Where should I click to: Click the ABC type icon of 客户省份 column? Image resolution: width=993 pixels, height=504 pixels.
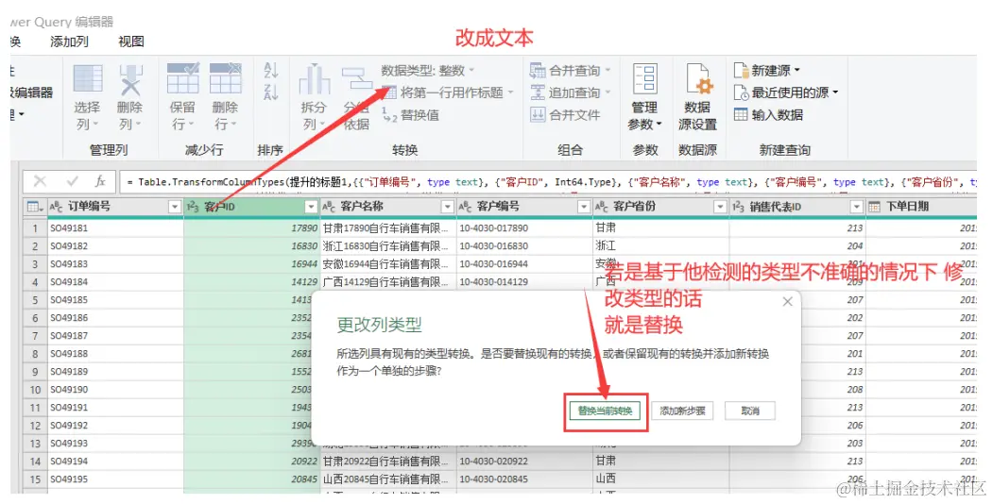601,207
